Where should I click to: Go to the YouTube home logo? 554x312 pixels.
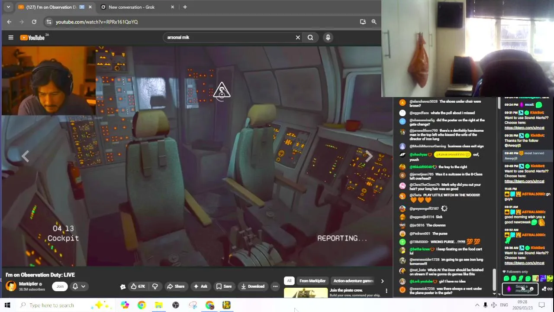pos(32,38)
